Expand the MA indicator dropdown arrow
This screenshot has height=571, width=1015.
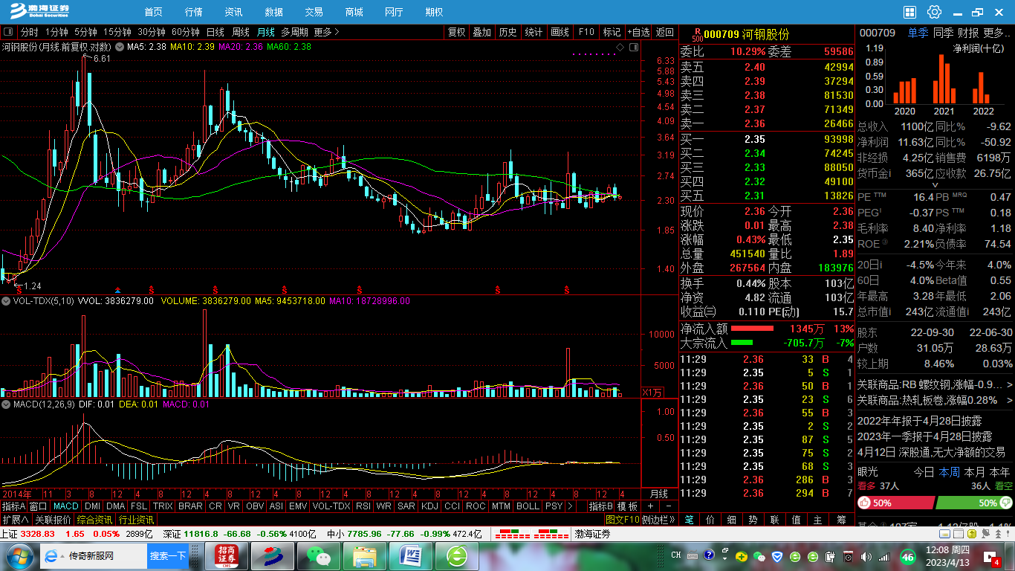click(x=120, y=47)
